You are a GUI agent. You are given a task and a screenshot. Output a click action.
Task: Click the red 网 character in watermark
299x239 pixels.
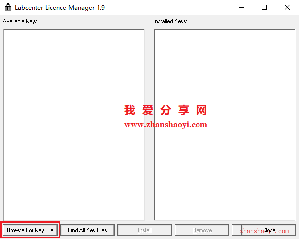click(x=201, y=110)
